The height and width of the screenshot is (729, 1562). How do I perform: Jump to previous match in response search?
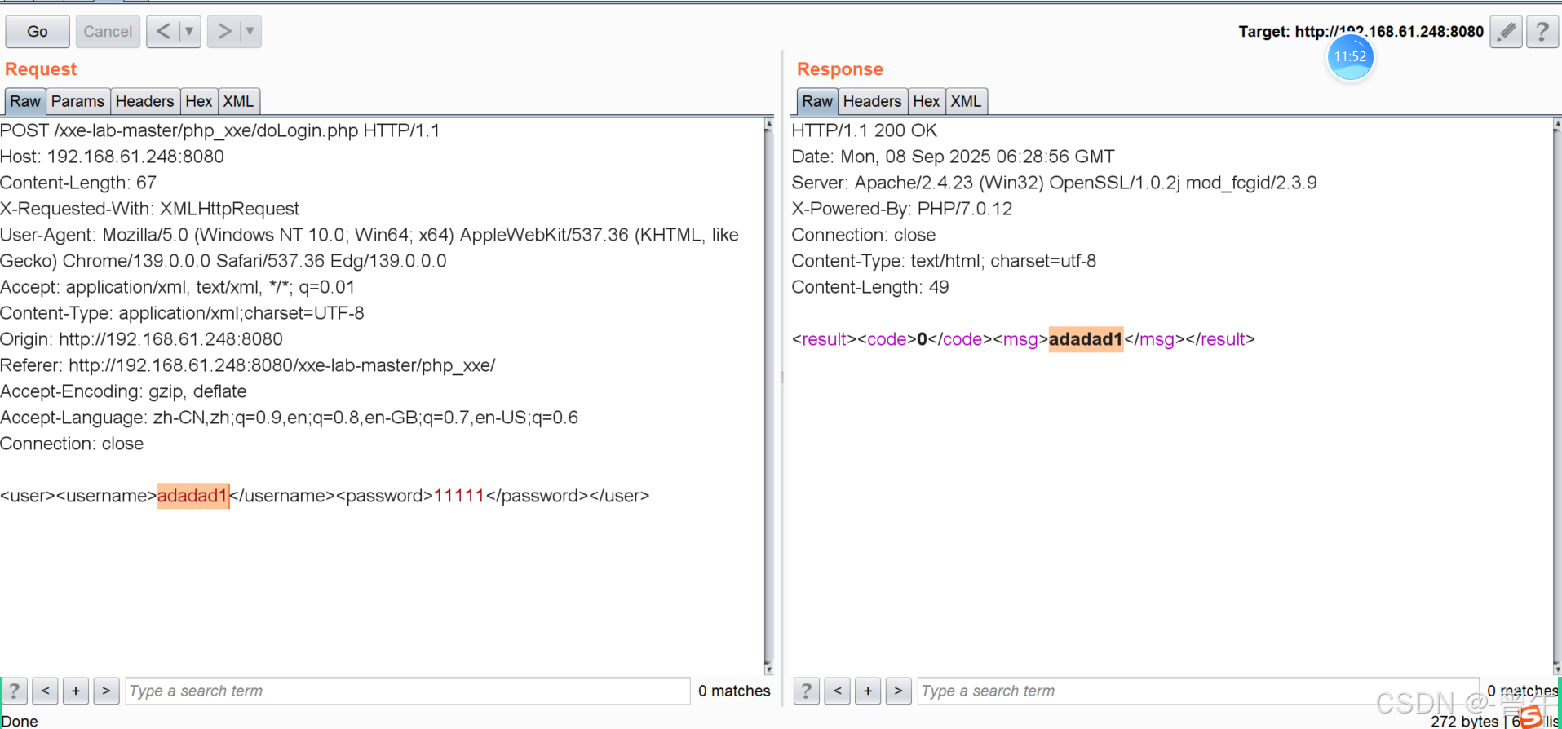click(x=837, y=691)
